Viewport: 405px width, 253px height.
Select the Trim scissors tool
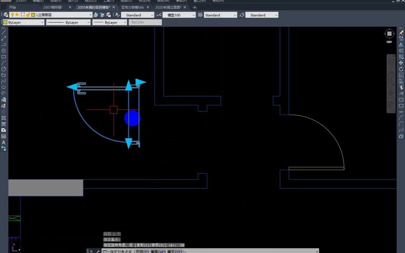(x=401, y=87)
